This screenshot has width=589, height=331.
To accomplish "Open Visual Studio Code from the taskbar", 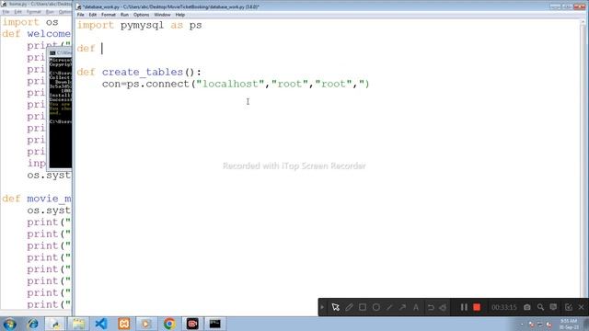I will coord(101,324).
